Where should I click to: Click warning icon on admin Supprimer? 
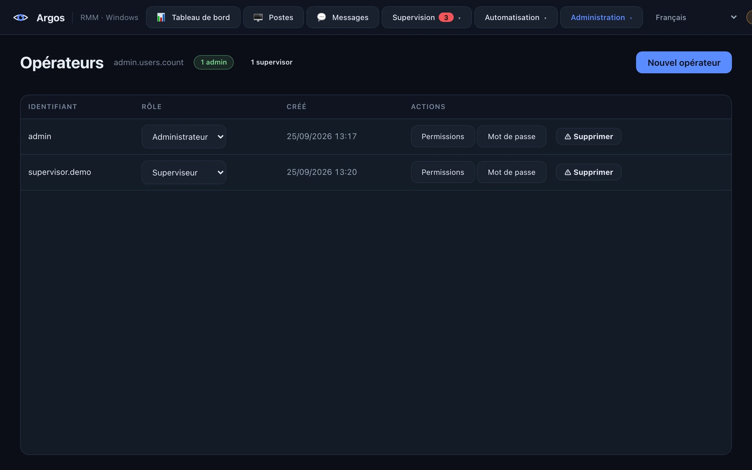coord(567,137)
